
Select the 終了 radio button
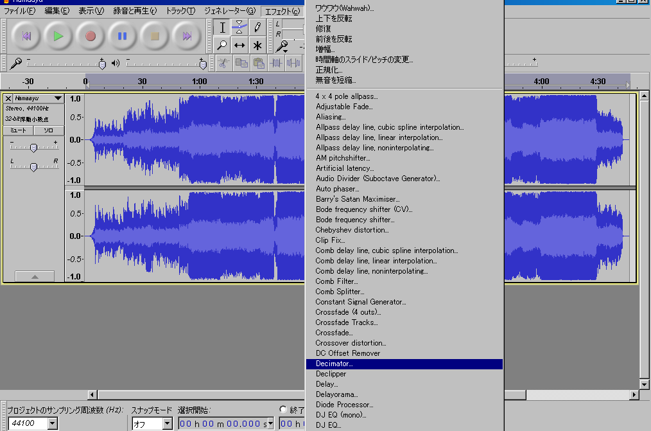point(283,409)
